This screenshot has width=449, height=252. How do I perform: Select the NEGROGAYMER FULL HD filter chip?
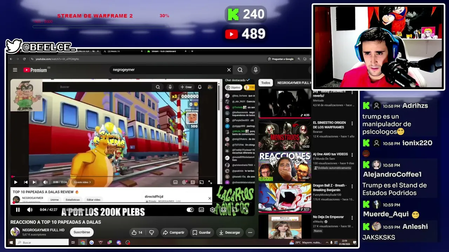pos(294,83)
